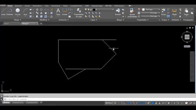Open Propiedades de capa manager
The image size is (196, 110).
(79, 13)
